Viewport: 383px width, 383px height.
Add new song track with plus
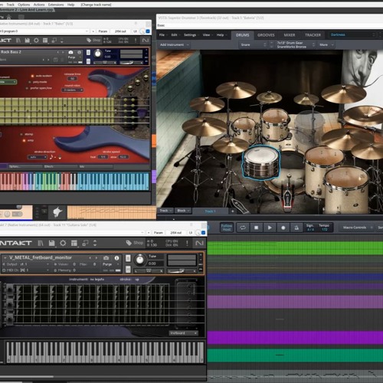click(x=233, y=211)
